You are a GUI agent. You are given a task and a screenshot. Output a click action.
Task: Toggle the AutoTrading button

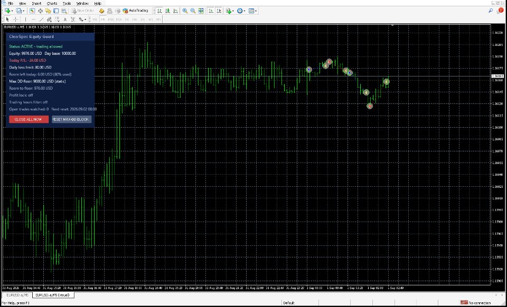click(136, 11)
